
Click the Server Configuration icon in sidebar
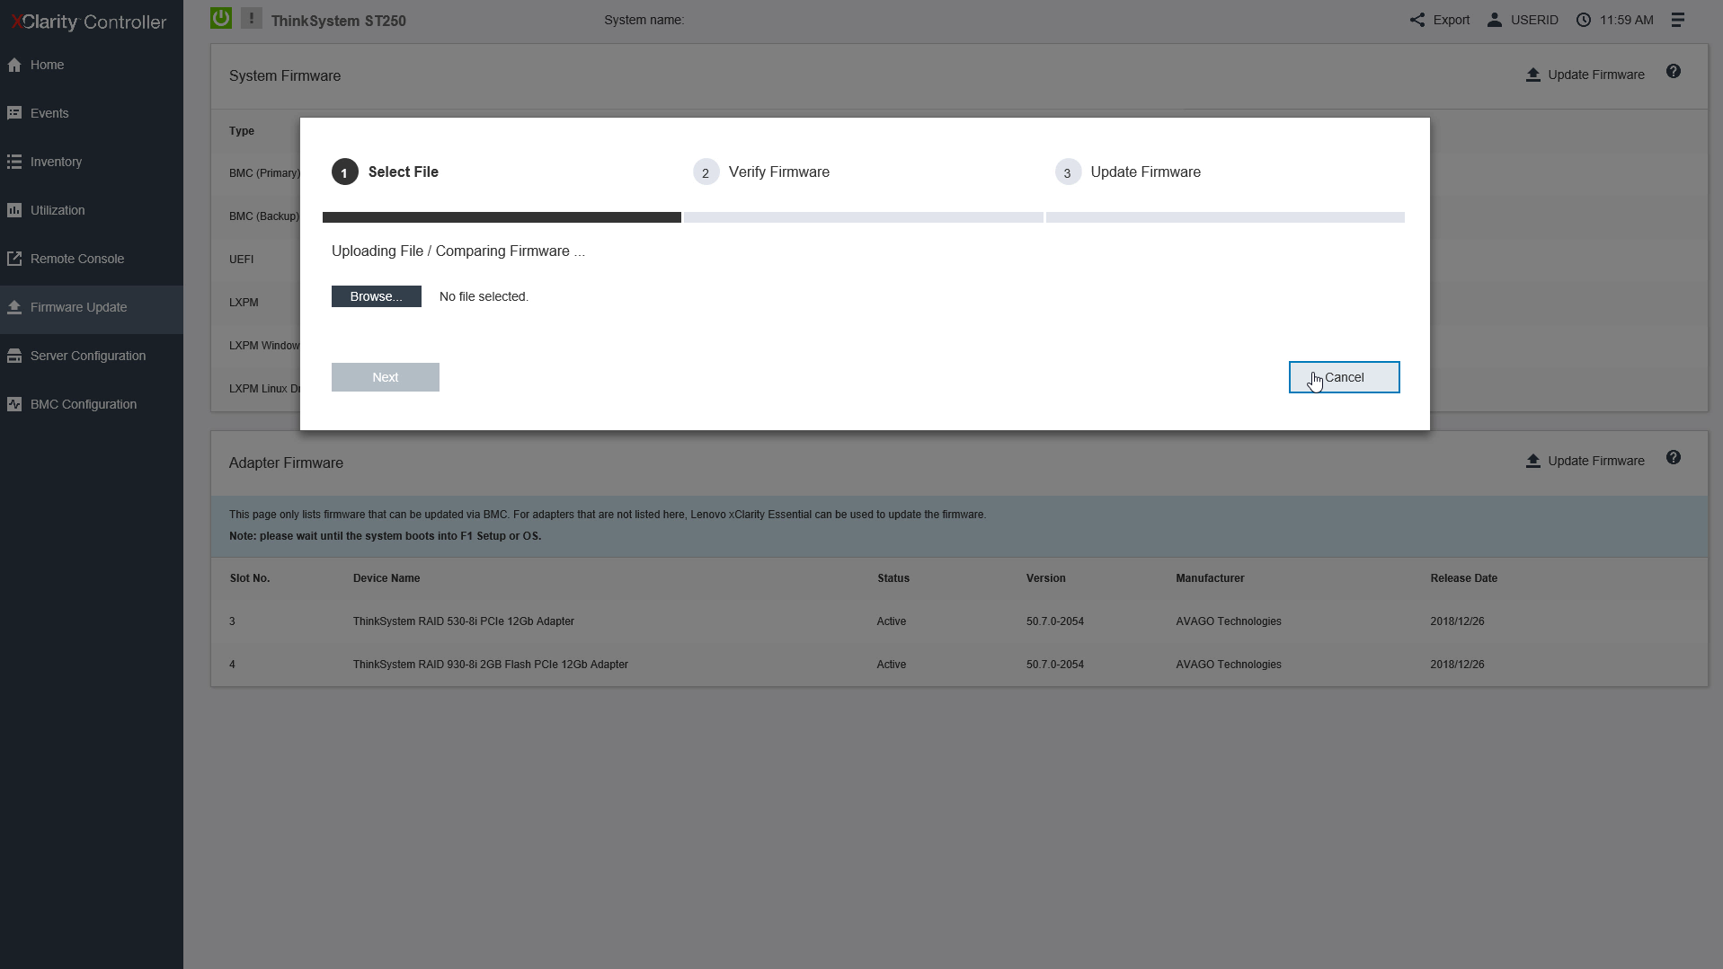[14, 356]
